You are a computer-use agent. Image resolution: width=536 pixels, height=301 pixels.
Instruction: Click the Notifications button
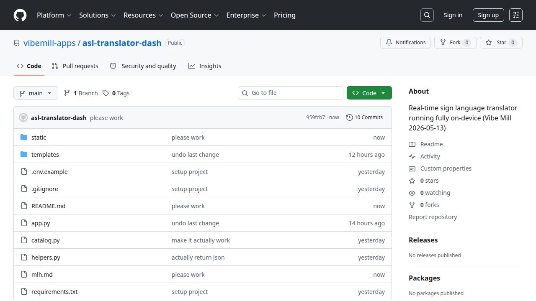click(405, 43)
